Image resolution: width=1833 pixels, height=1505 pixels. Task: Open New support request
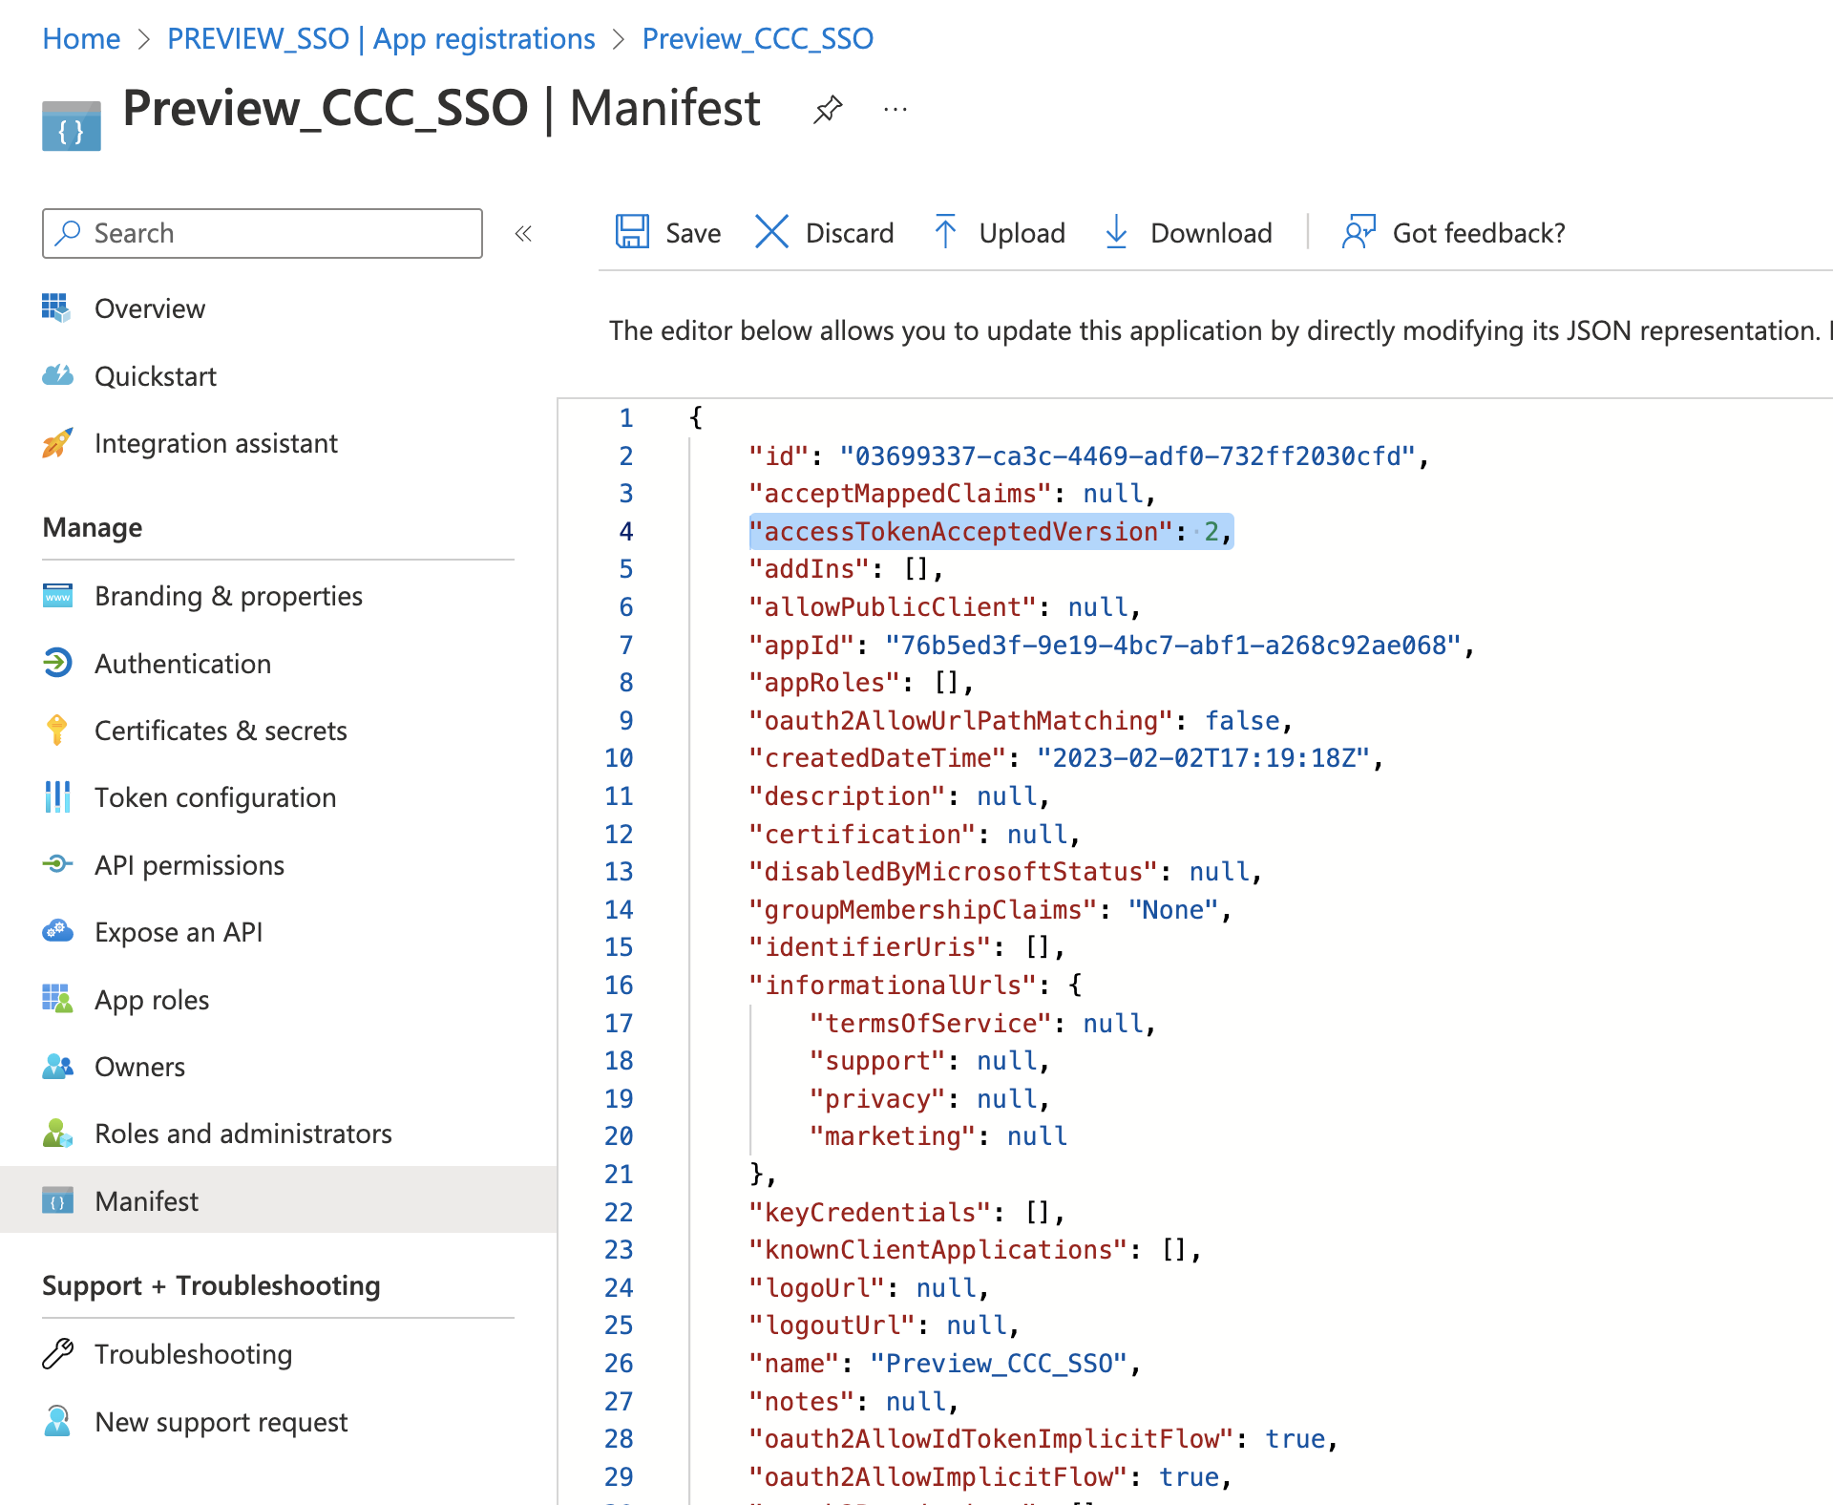click(221, 1422)
